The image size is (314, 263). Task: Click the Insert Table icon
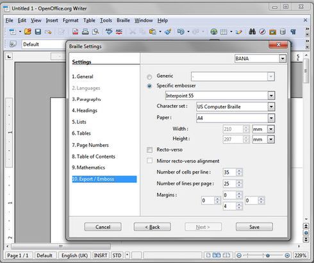[x=224, y=31]
